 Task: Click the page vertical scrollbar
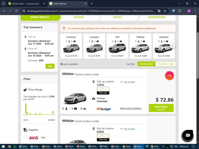(x=198, y=56)
